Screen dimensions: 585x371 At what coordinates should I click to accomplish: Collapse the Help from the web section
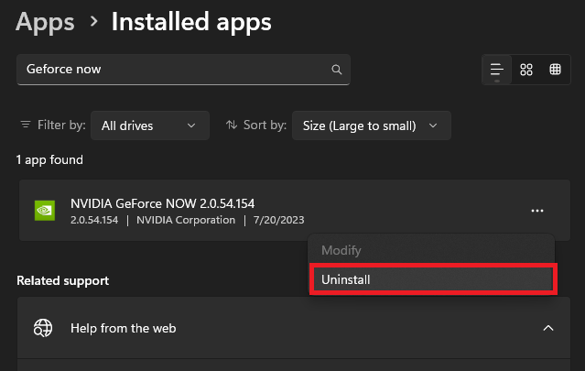(548, 328)
